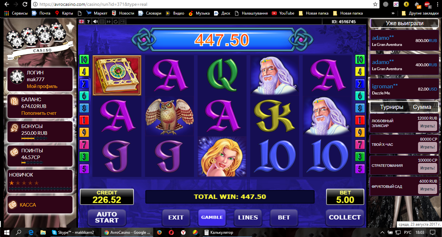The height and width of the screenshot is (237, 442).
Task: Open the BET selector button
Action: pos(284,217)
